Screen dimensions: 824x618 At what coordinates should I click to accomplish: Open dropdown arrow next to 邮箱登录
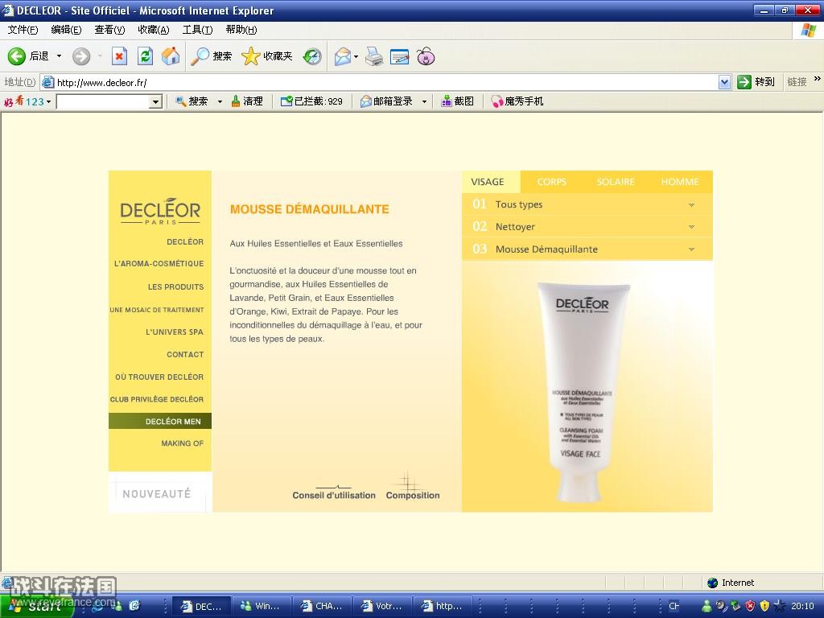[x=424, y=101]
